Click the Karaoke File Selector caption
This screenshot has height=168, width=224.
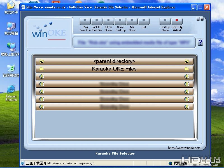[115, 153]
